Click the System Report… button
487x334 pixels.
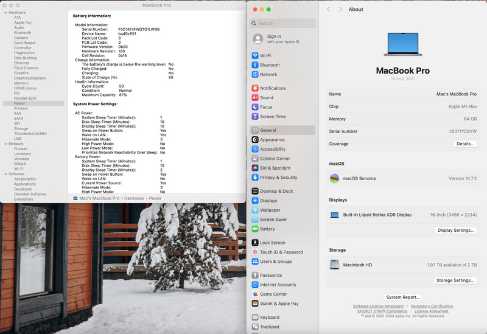coord(403,297)
